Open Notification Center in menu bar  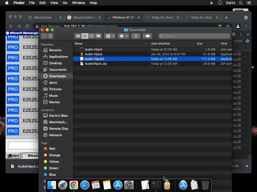249,3
